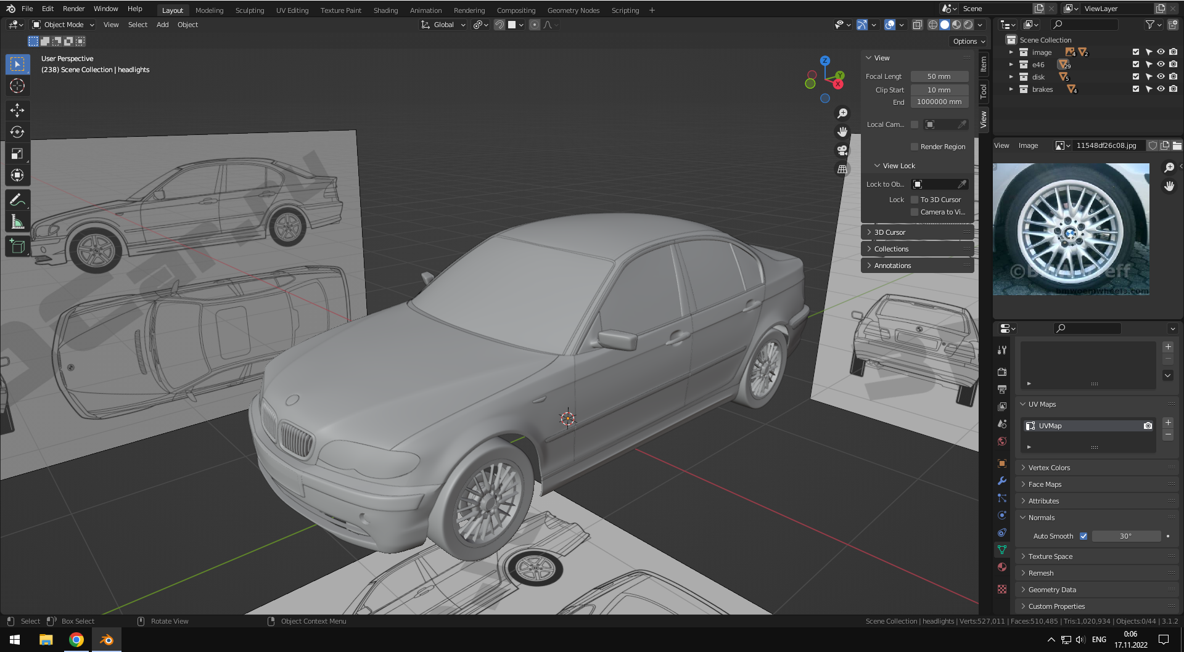This screenshot has height=652, width=1184.
Task: Expand the Vertex Colors panel
Action: [x=1049, y=468]
